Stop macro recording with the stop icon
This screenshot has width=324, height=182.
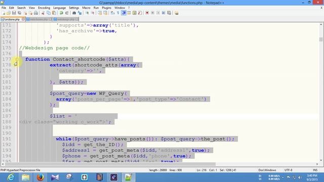152,13
